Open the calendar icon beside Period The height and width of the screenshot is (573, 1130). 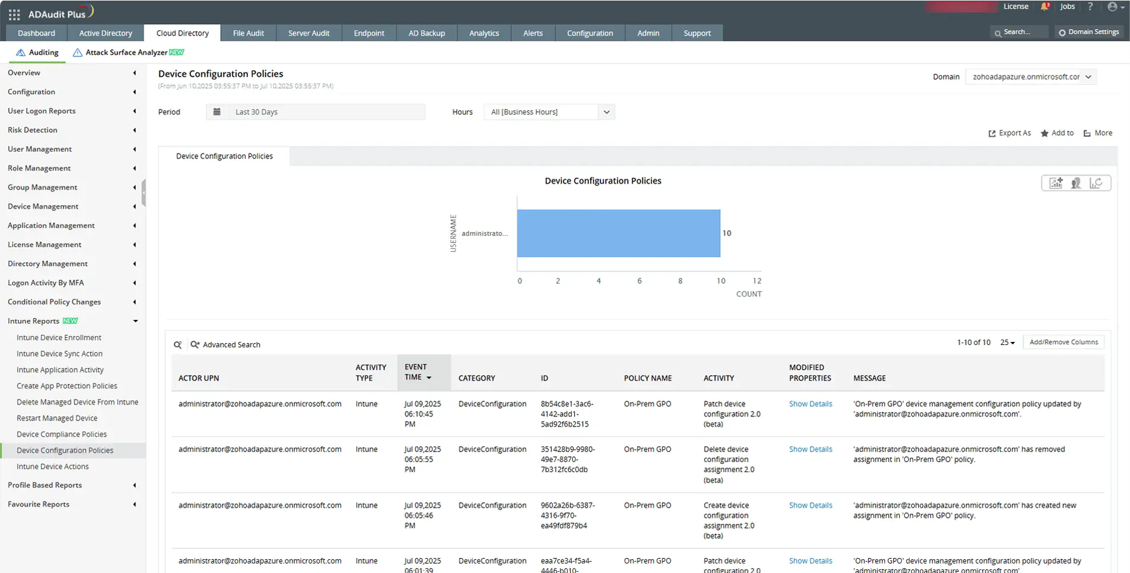point(217,111)
